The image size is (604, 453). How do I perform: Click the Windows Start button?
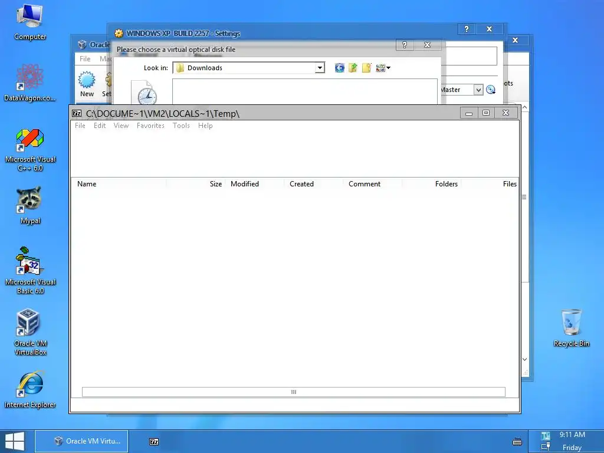15,441
